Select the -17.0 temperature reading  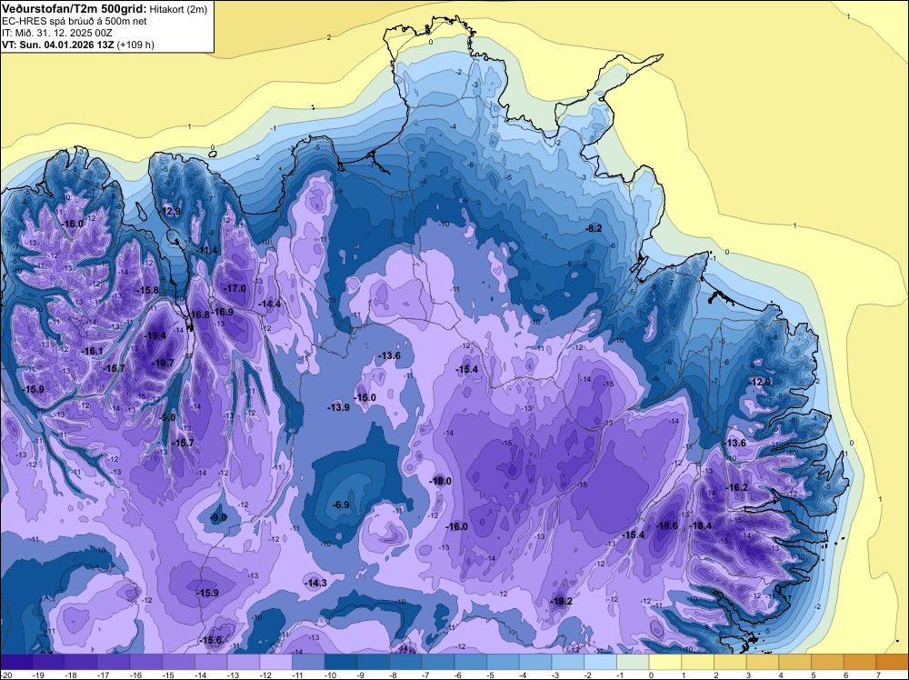click(x=235, y=289)
